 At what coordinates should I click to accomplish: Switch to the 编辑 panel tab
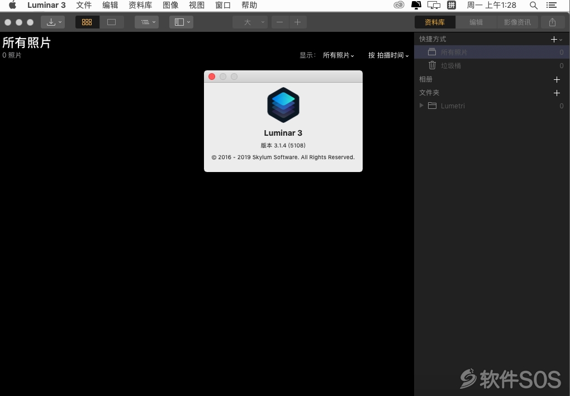476,22
